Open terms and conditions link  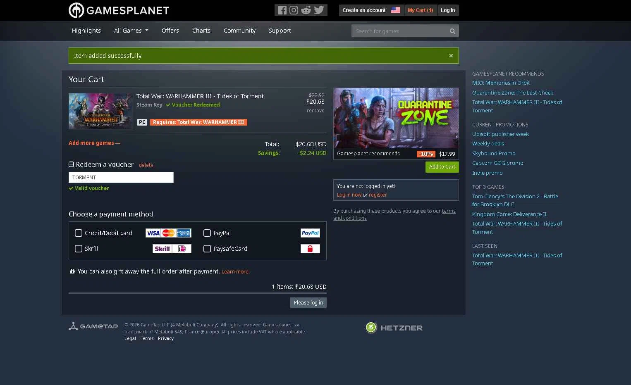tap(394, 214)
